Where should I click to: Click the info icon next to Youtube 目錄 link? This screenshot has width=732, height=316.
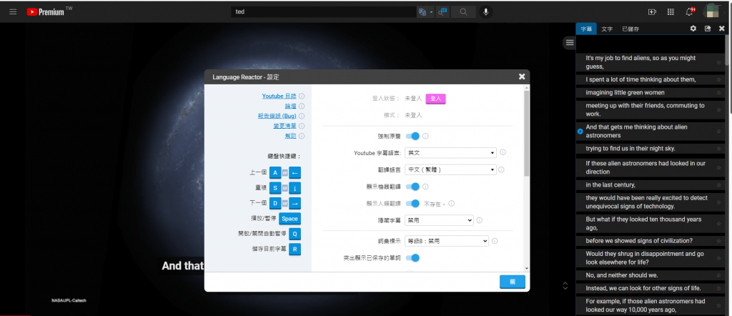point(302,96)
